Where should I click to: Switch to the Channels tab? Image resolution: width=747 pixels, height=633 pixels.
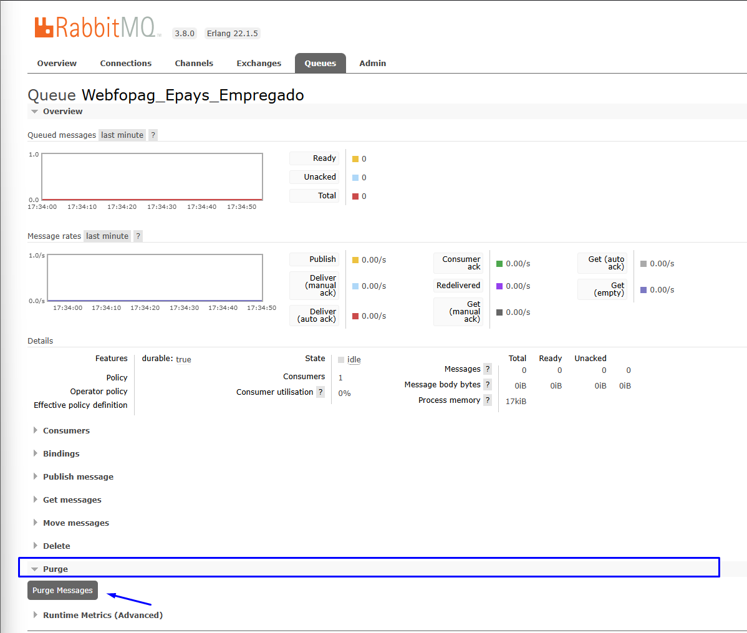click(x=194, y=64)
